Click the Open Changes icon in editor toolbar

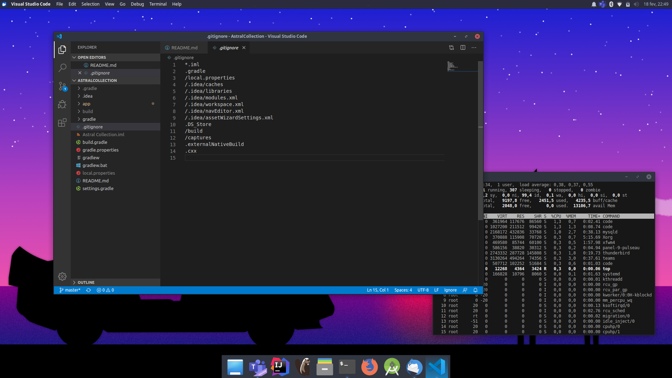pyautogui.click(x=451, y=48)
